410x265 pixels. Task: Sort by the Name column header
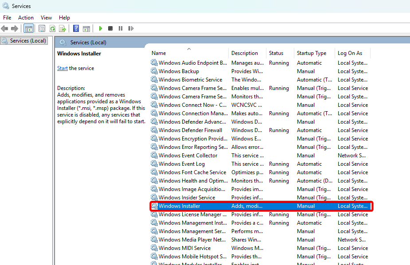[x=189, y=53]
